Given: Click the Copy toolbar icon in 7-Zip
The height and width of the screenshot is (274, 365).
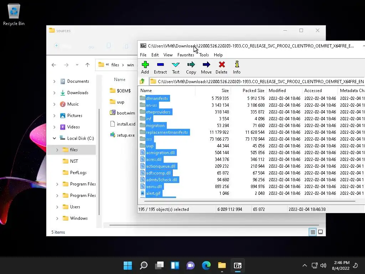Looking at the screenshot, I should point(191,67).
